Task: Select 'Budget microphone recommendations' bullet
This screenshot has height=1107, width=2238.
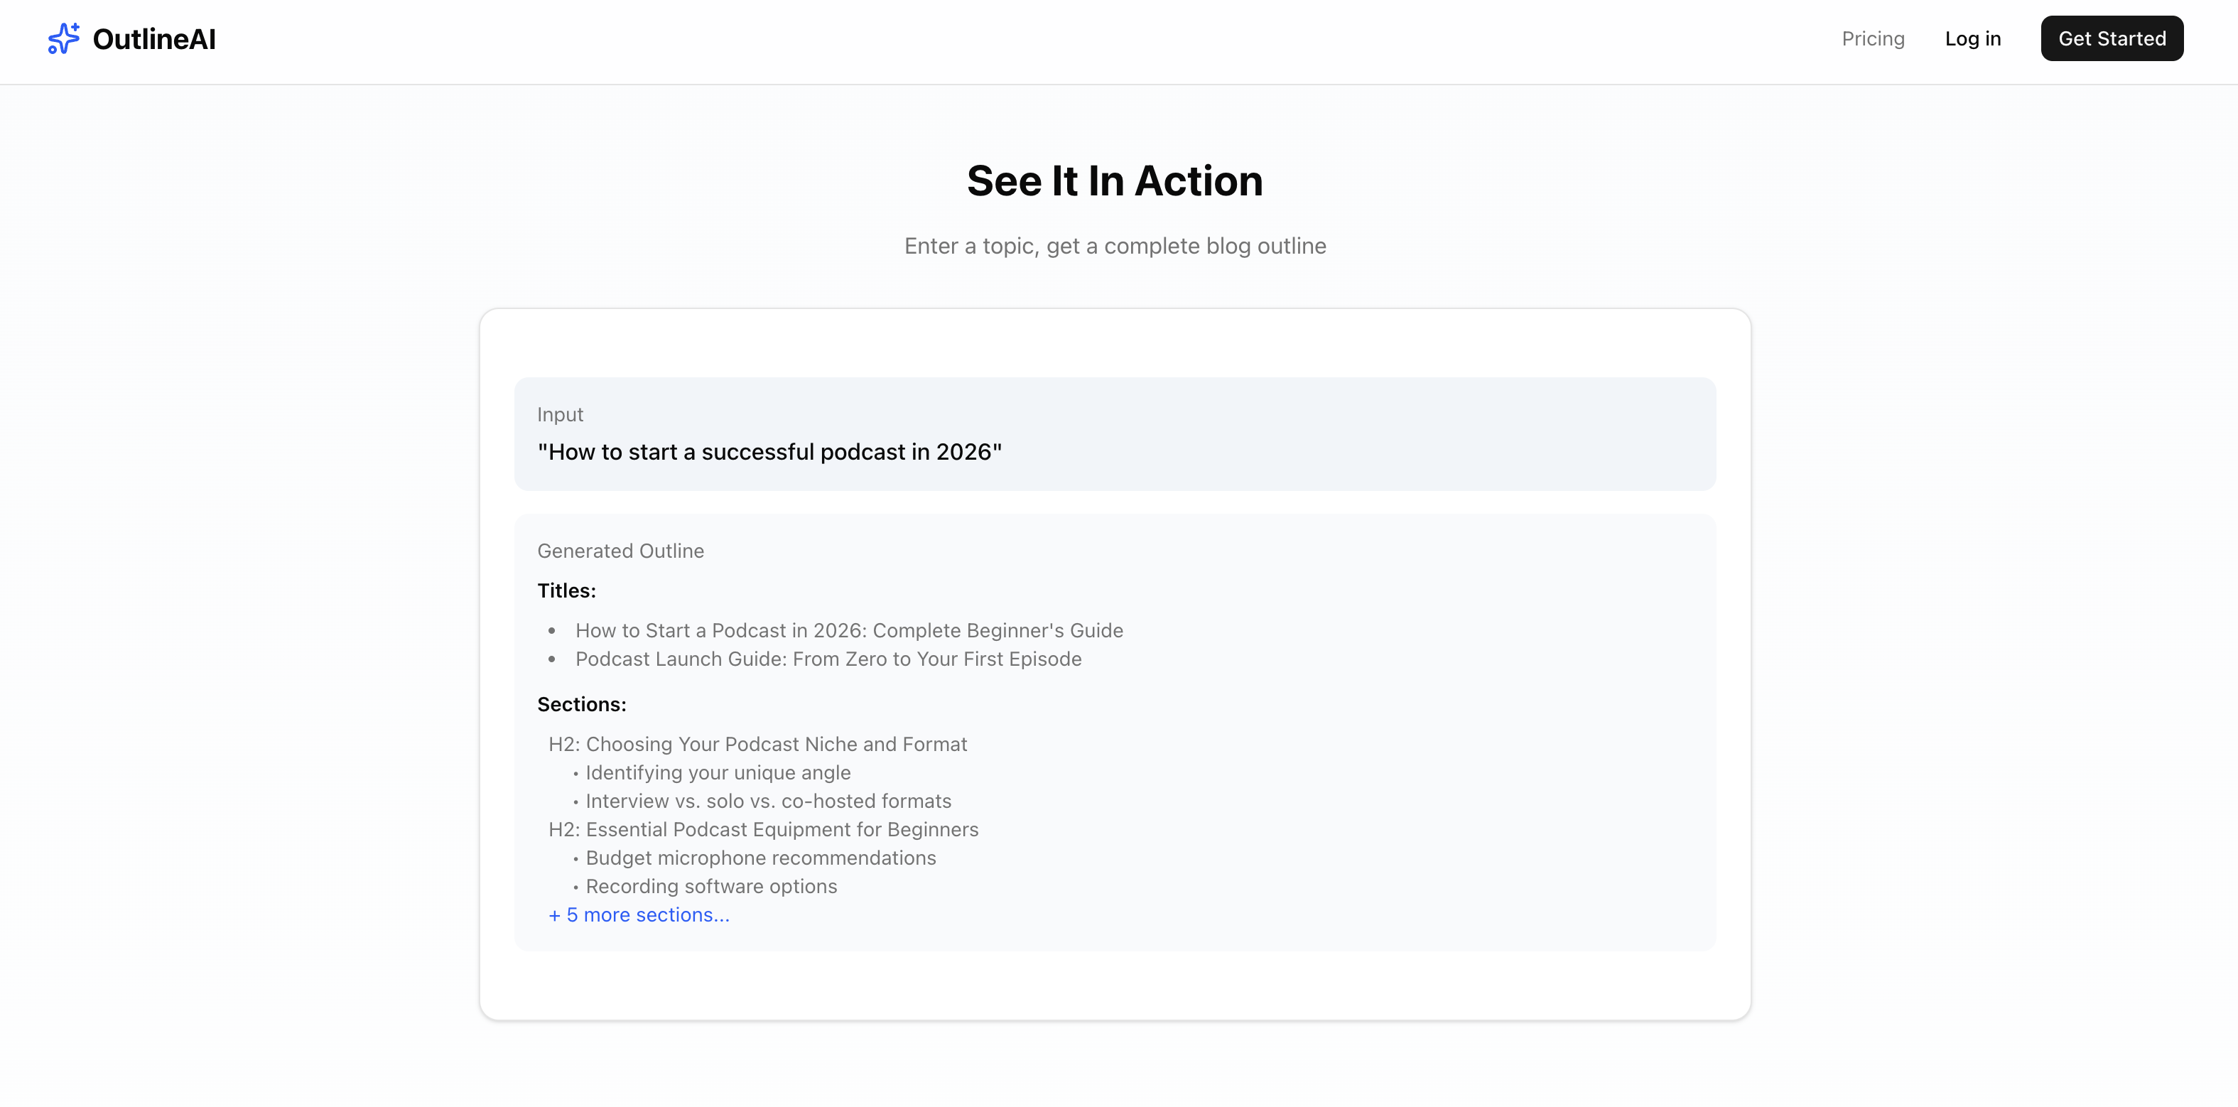Action: (761, 858)
